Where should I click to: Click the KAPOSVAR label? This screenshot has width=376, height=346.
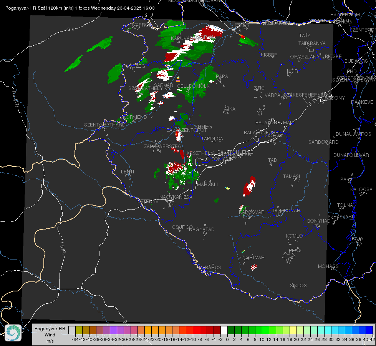tap(252, 212)
